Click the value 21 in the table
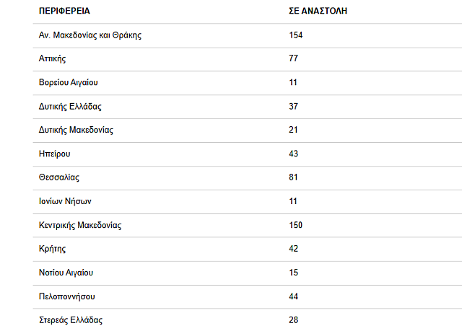 (x=293, y=130)
